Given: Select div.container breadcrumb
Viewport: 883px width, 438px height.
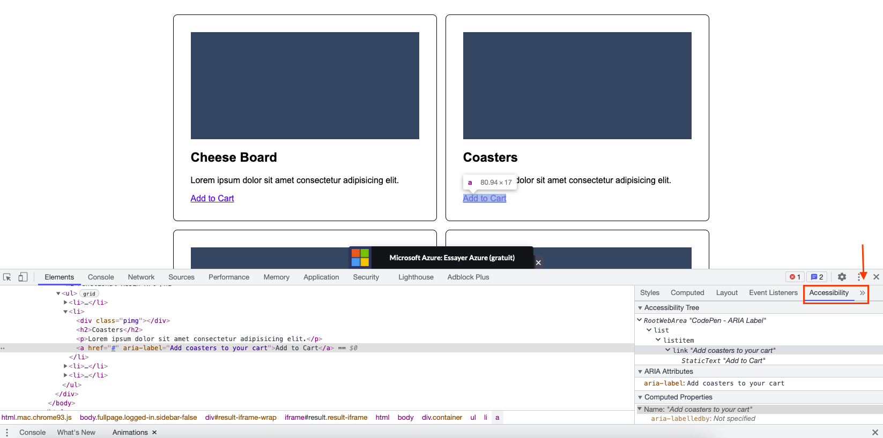Looking at the screenshot, I should (x=442, y=418).
